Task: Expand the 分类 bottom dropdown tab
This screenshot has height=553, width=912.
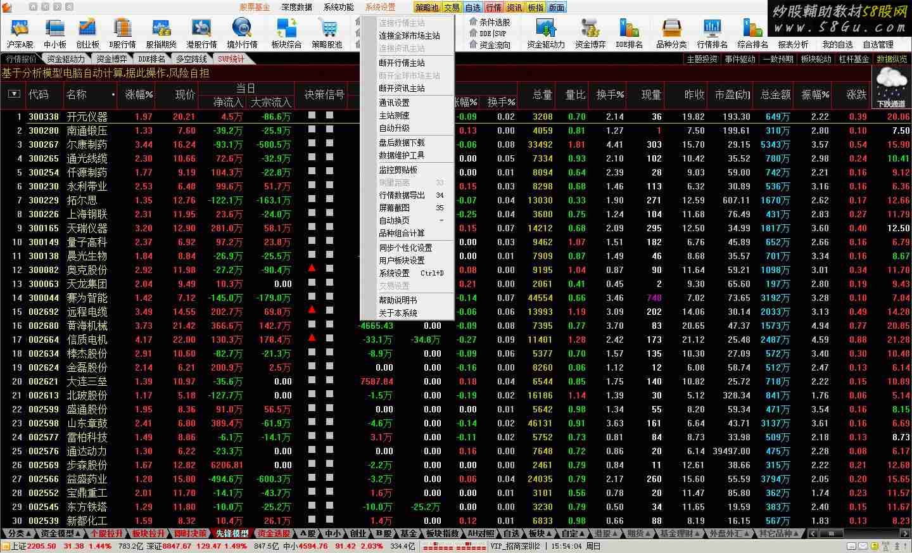Action: pyautogui.click(x=20, y=533)
